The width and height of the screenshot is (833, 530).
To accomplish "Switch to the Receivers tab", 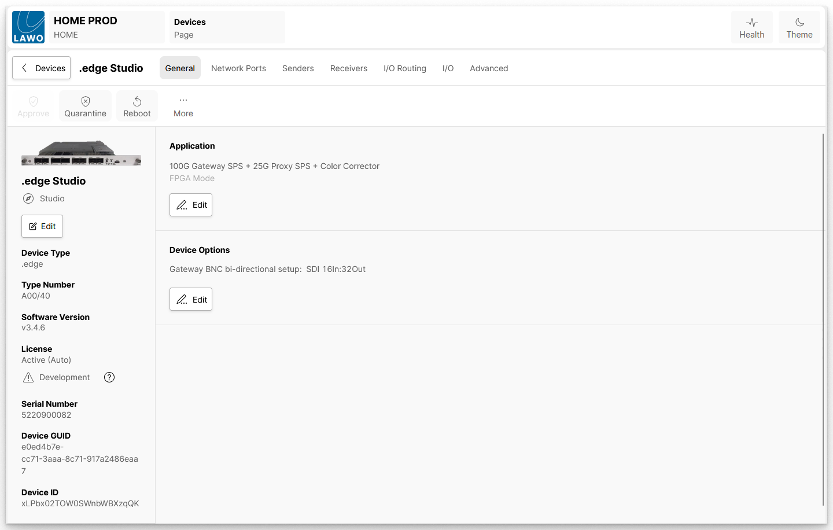I will [349, 68].
